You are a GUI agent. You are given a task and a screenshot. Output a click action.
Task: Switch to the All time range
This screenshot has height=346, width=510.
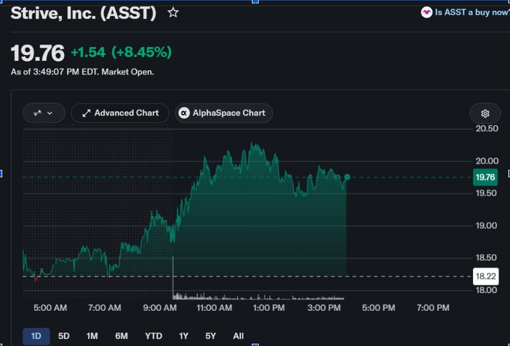click(x=238, y=336)
